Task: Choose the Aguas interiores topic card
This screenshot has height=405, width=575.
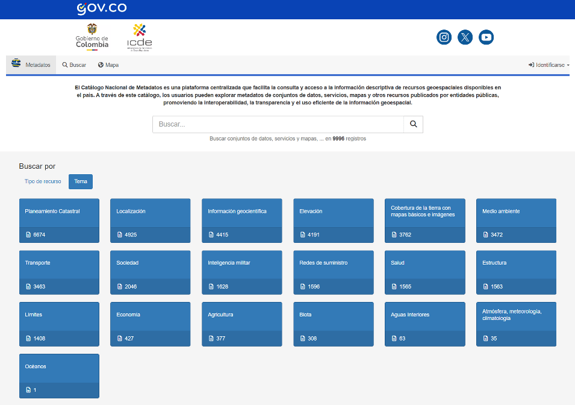Action: [x=424, y=324]
